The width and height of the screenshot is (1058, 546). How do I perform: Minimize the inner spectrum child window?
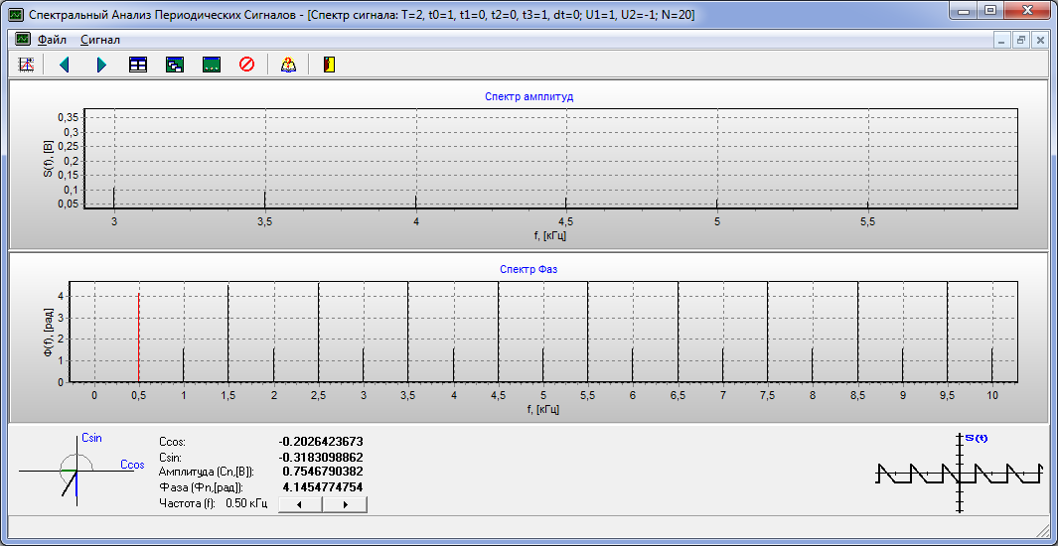[1001, 40]
